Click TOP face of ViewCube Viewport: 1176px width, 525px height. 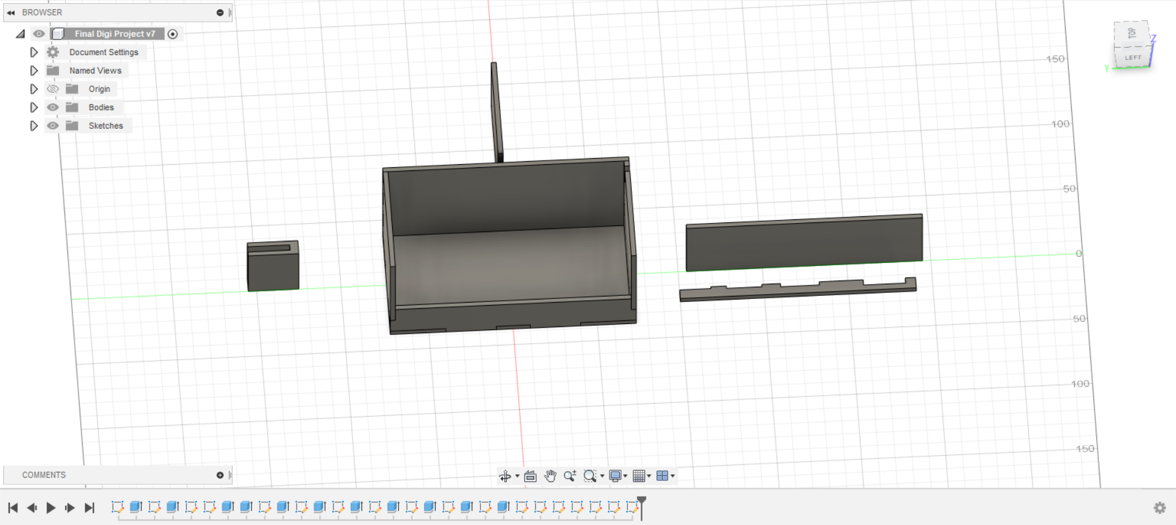[x=1131, y=33]
